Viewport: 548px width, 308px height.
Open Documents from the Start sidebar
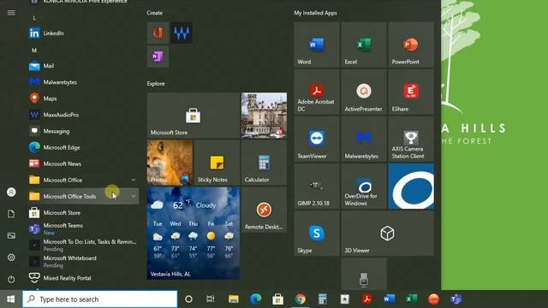click(11, 214)
